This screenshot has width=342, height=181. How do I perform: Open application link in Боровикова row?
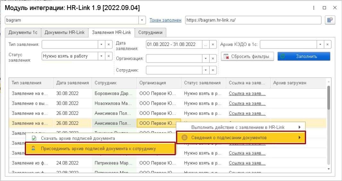point(247,94)
